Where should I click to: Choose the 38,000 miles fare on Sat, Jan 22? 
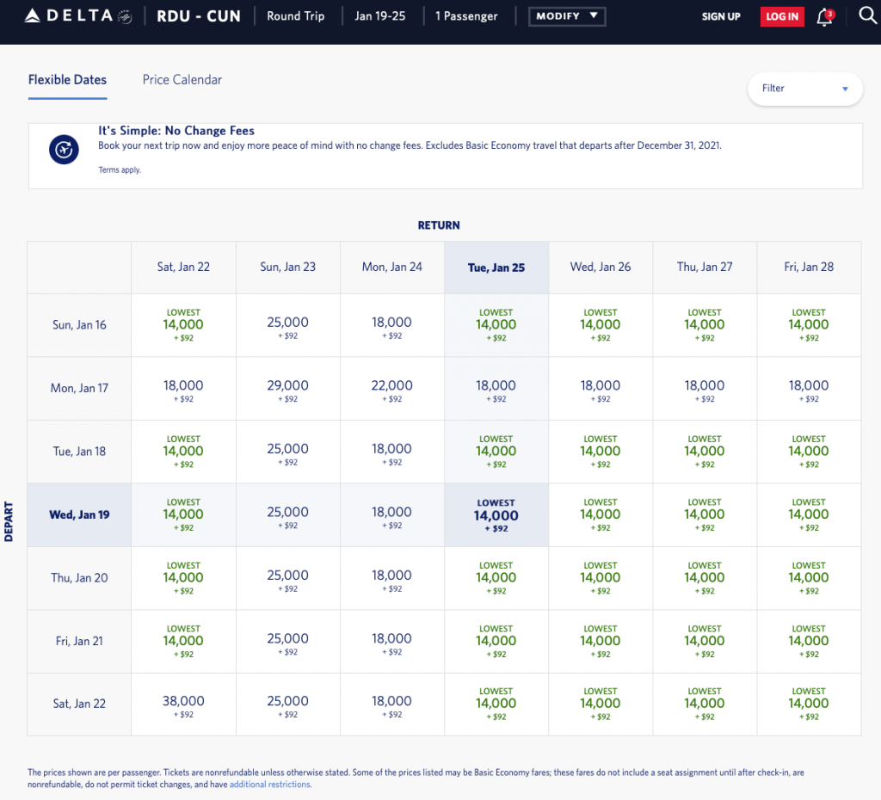tap(183, 705)
